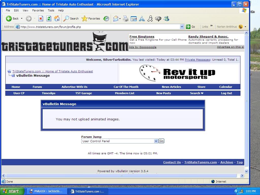Click the AIM running man icon
Viewport: 260px width, 195px height.
(x=150, y=19)
